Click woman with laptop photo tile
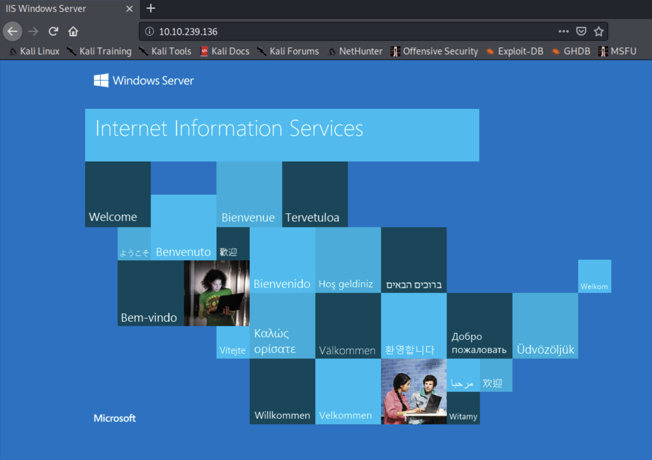 217,293
